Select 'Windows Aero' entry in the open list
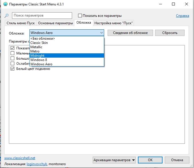Viewport: 194px width, 168px height. coord(67,64)
